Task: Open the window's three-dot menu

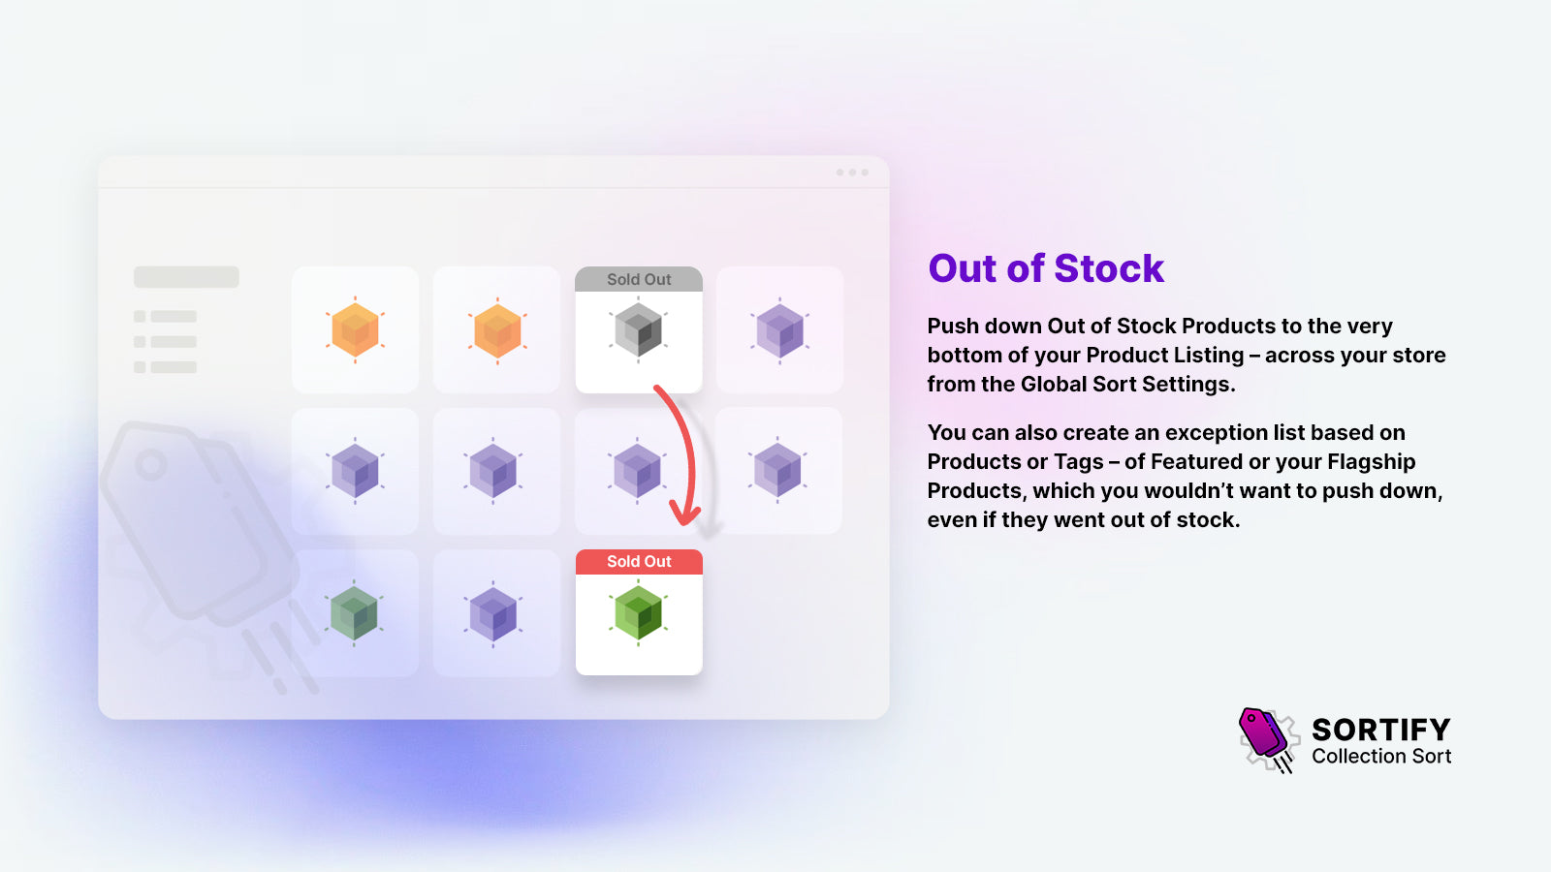Action: (852, 172)
